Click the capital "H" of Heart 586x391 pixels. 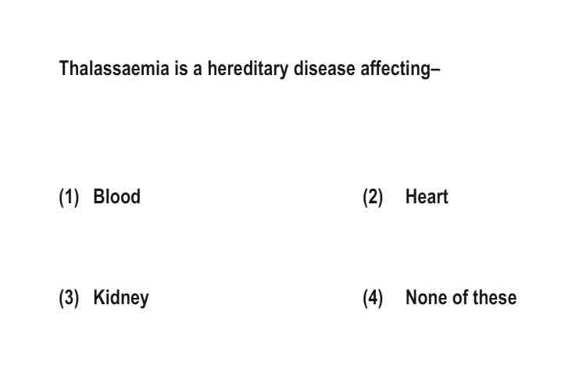click(411, 196)
